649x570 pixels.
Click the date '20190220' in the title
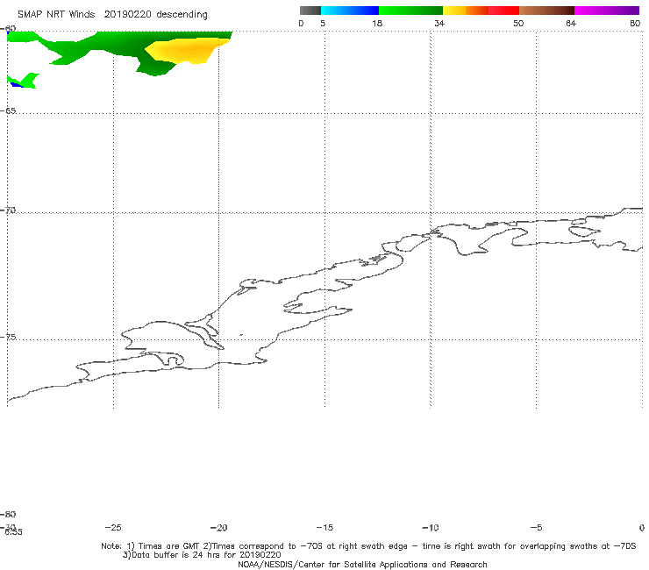127,14
